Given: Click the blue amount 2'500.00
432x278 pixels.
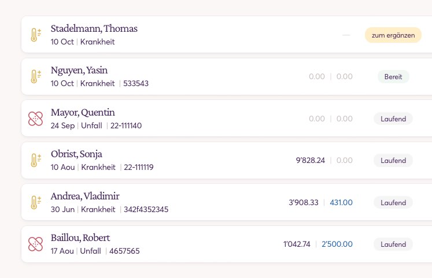Looking at the screenshot, I should coord(337,244).
